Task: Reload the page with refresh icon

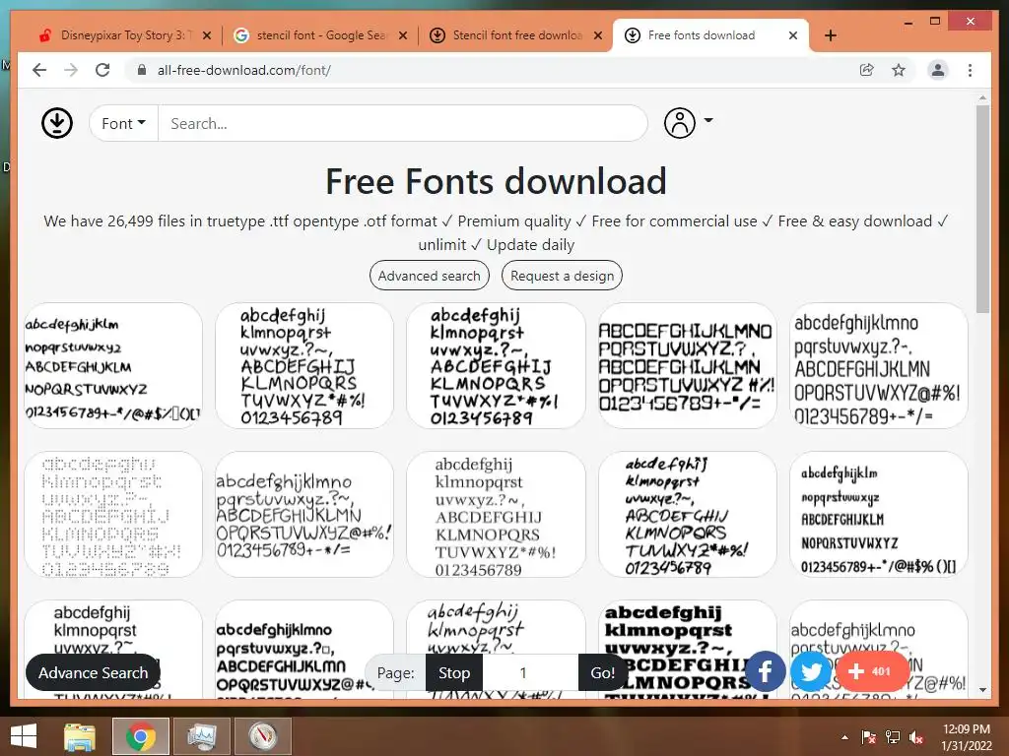Action: pos(102,70)
